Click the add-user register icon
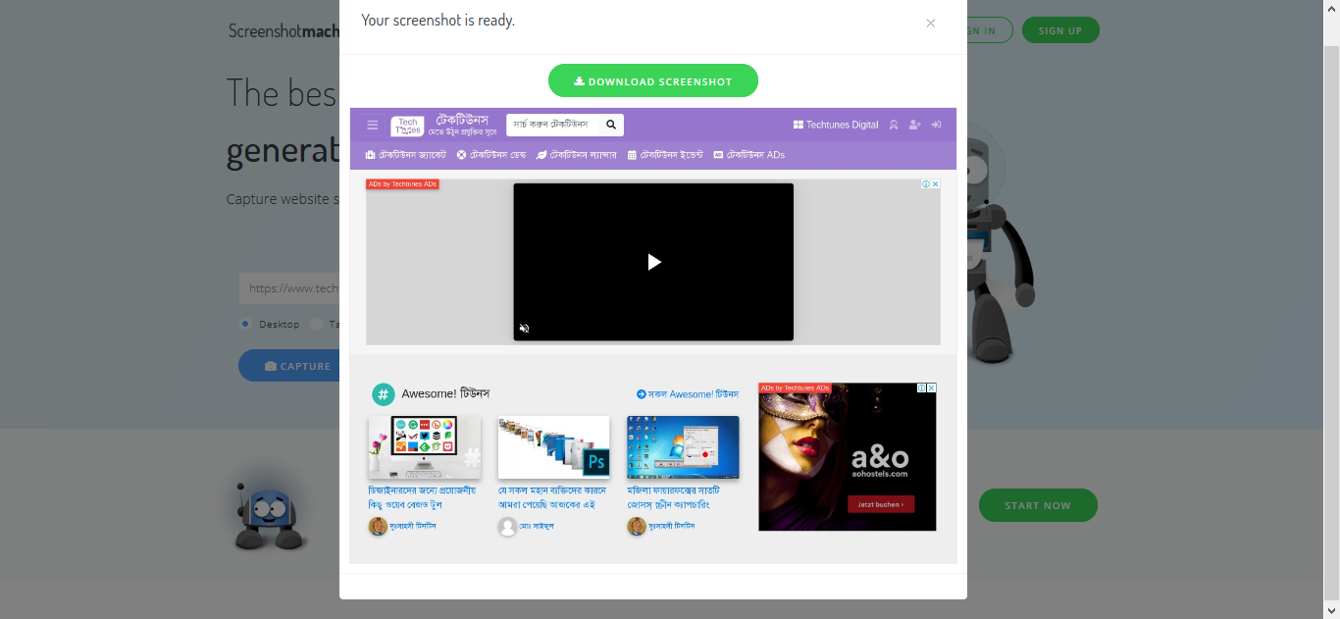The image size is (1340, 619). click(915, 125)
